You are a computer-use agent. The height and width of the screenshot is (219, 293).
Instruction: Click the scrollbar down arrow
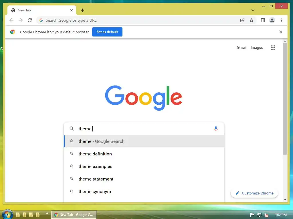(x=285, y=199)
